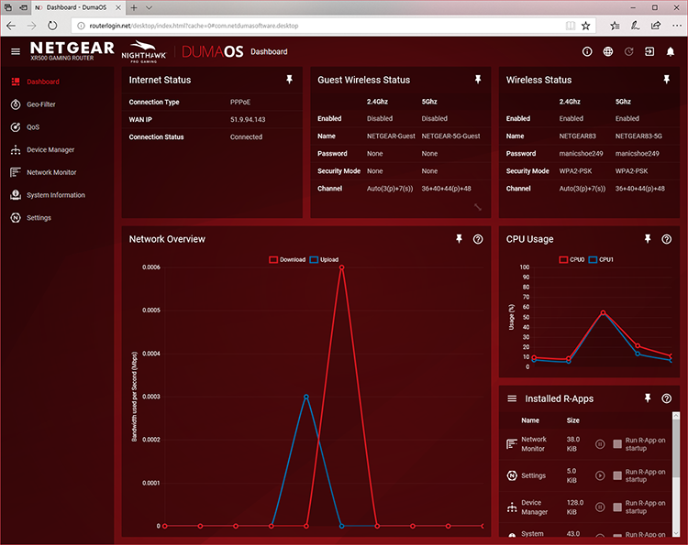Pause the Device Manager R-App

click(600, 507)
